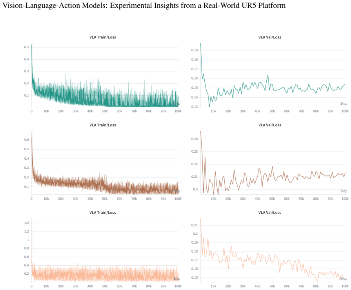Click the 0.21 y-axis label on peach val chart
The width and height of the screenshot is (351, 290).
coord(195,225)
